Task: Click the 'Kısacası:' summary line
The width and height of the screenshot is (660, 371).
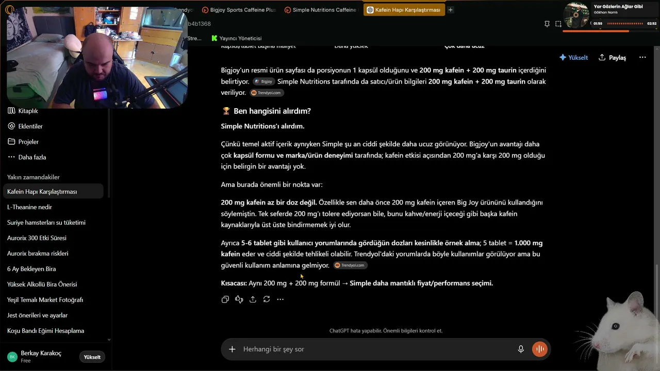Action: pyautogui.click(x=357, y=283)
